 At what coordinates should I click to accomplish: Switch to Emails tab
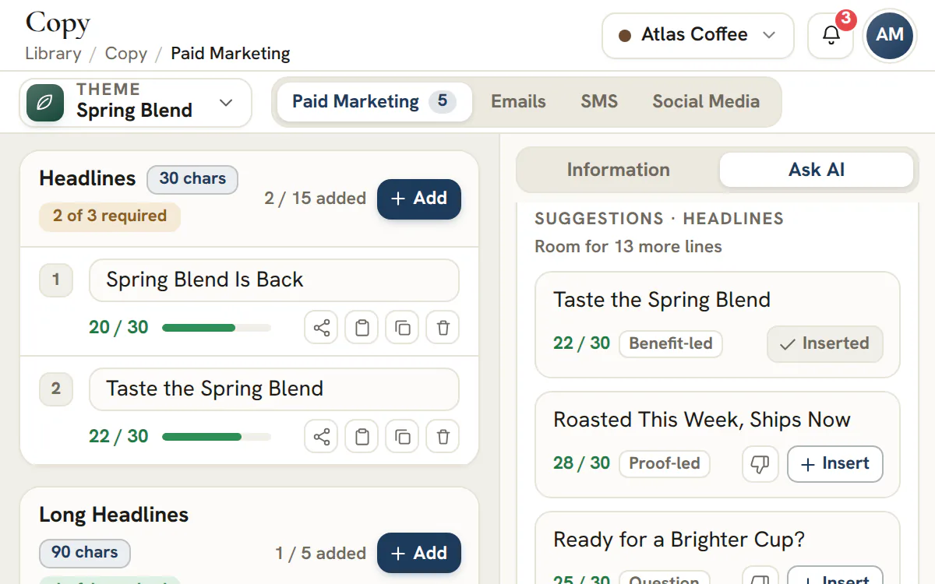coord(518,102)
